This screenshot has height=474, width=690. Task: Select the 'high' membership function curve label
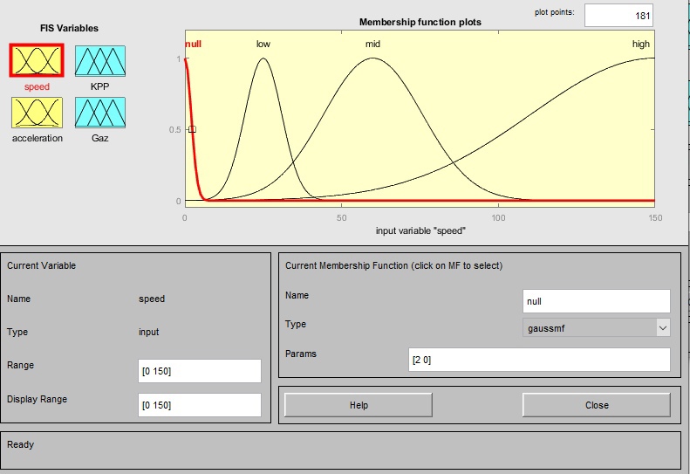click(640, 44)
